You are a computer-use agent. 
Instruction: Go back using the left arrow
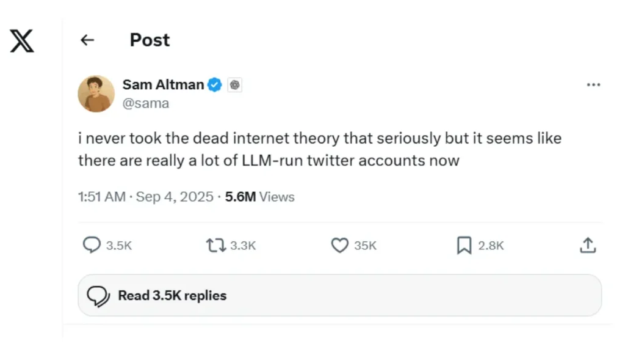click(x=88, y=40)
